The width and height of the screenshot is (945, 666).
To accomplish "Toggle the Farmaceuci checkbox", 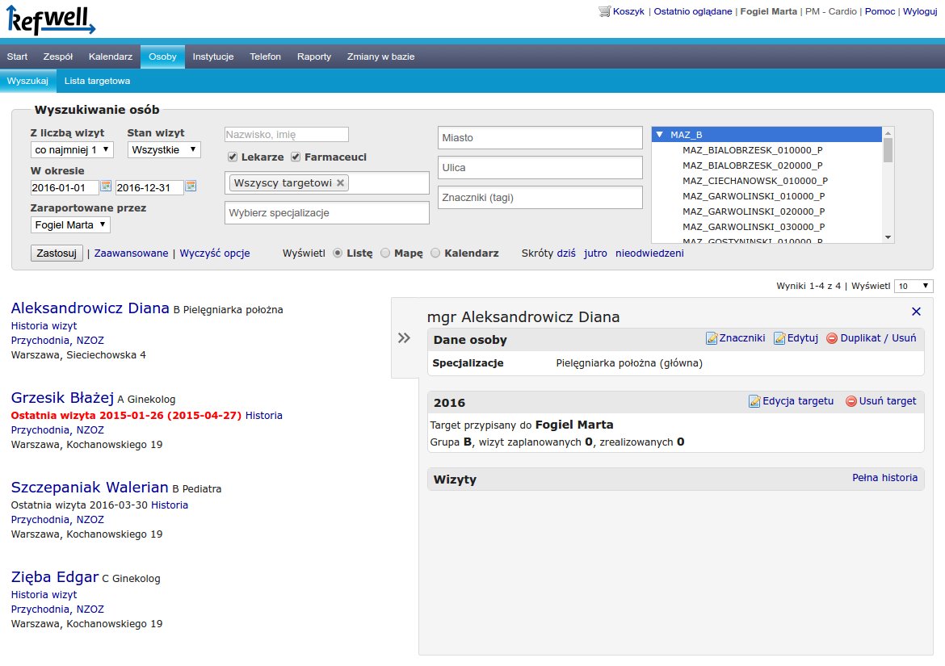I will 296,157.
